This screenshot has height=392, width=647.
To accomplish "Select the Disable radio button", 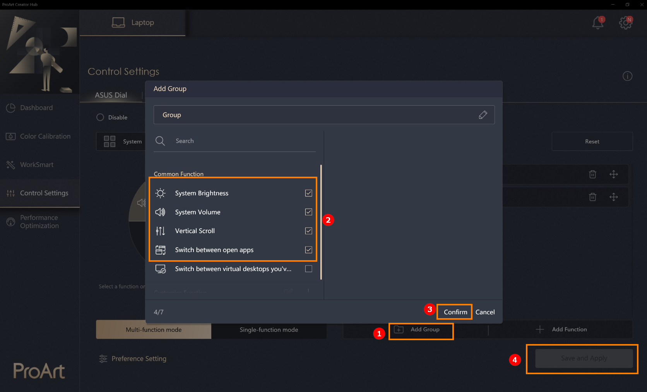I will [x=100, y=117].
